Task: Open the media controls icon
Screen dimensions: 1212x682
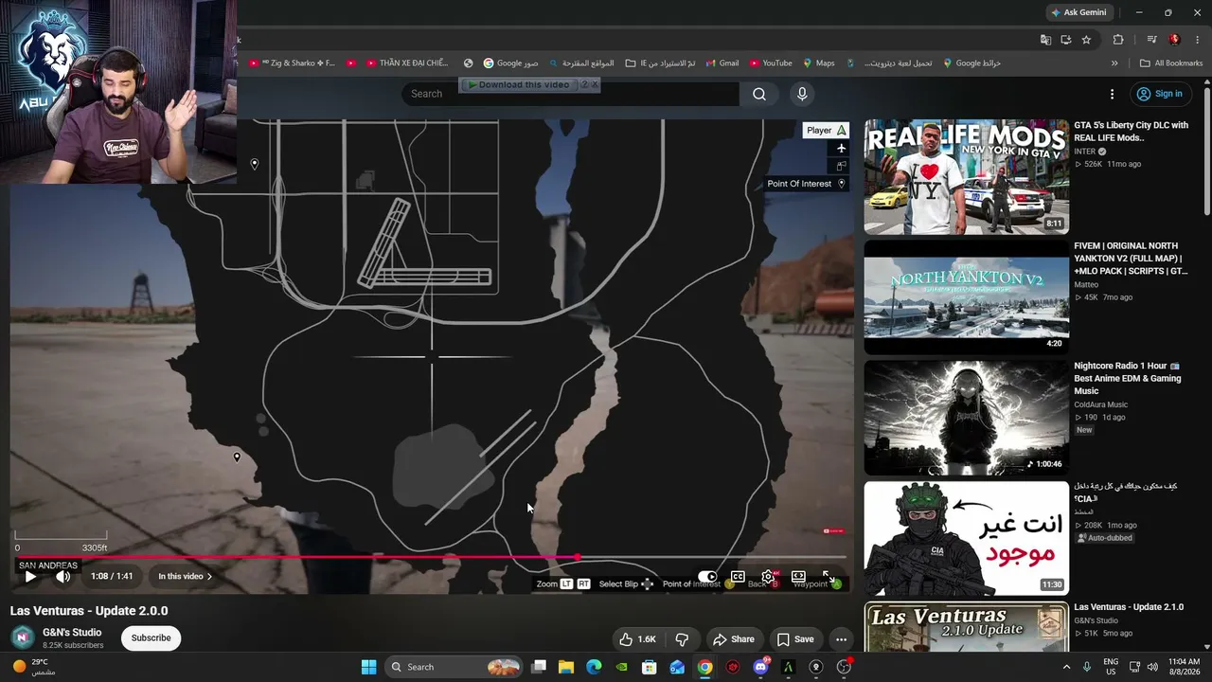Action: point(1151,40)
